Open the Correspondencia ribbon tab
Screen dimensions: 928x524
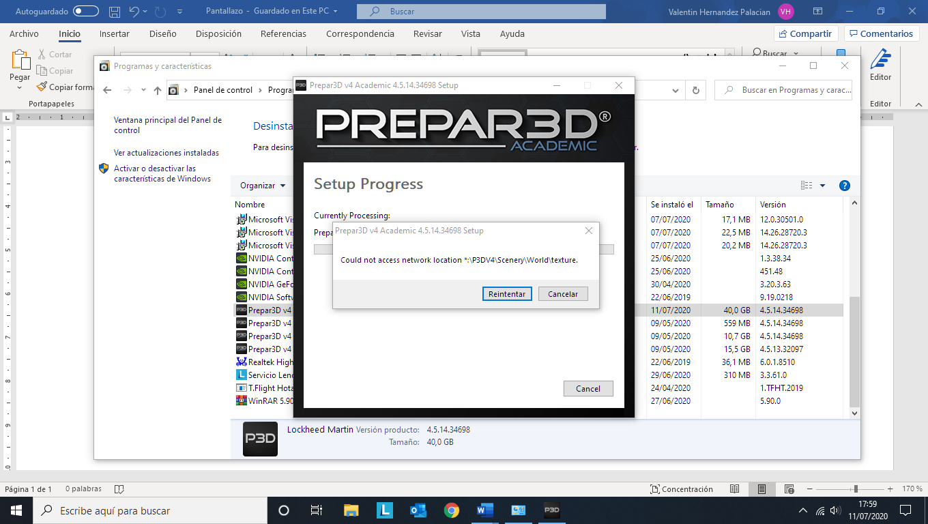tap(360, 33)
